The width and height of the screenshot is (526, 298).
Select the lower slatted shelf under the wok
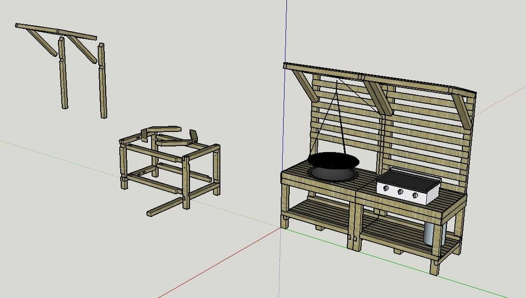(x=316, y=214)
